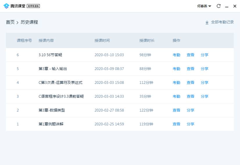Share the 3.10 56节答疑 course

coord(205,55)
